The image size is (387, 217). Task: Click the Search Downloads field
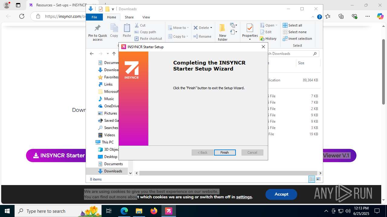[x=293, y=54]
